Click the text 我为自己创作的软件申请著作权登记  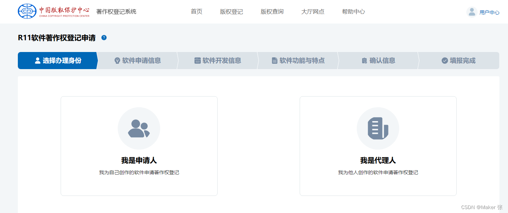pyautogui.click(x=139, y=173)
